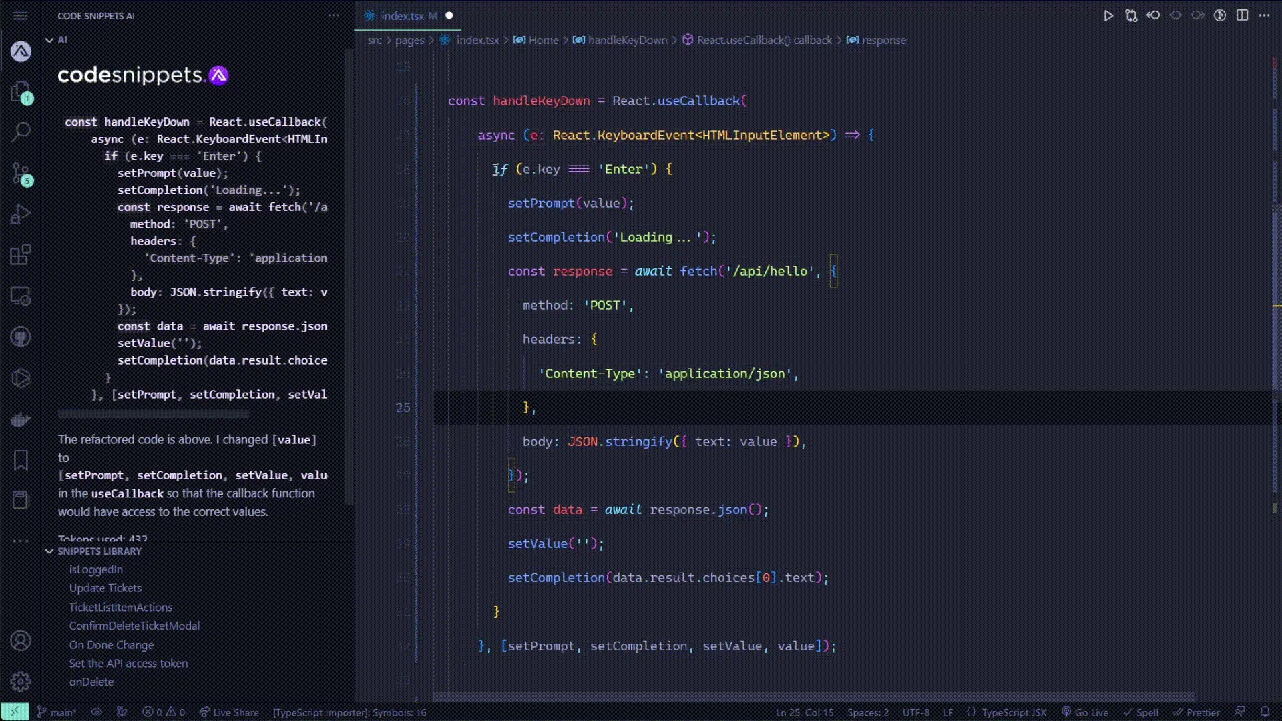Open the onDelete snippet
The width and height of the screenshot is (1282, 721).
(x=91, y=682)
